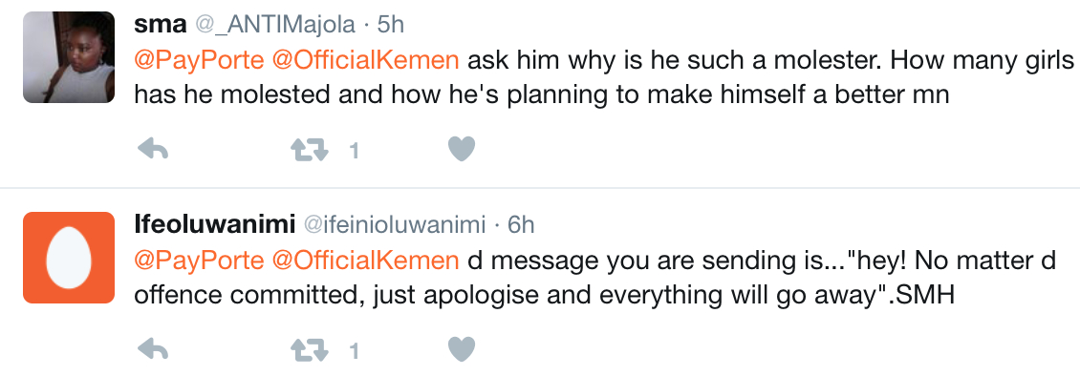This screenshot has height=376, width=1080.
Task: Open the @ifeinioluwanimi handle
Action: point(396,225)
